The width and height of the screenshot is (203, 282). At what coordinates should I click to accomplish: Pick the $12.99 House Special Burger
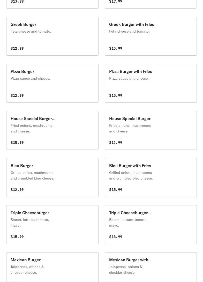[x=151, y=130]
